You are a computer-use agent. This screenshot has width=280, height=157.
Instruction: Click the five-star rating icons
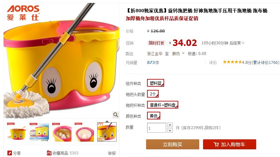(232, 62)
